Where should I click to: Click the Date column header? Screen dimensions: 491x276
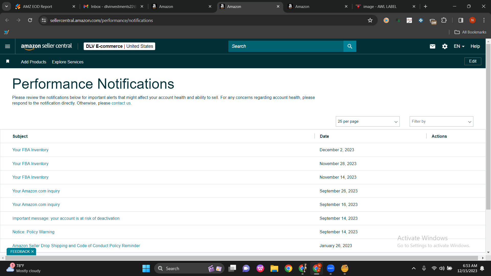[x=324, y=136]
